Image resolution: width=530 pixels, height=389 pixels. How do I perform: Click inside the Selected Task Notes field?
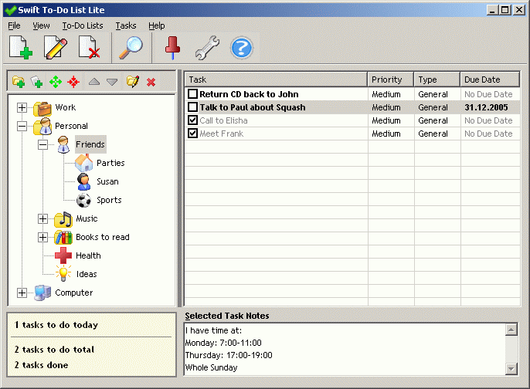pyautogui.click(x=345, y=349)
